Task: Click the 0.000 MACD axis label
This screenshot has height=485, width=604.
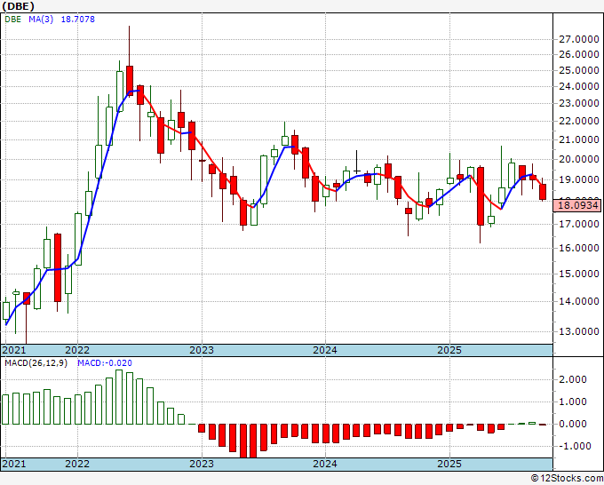Action: point(572,424)
